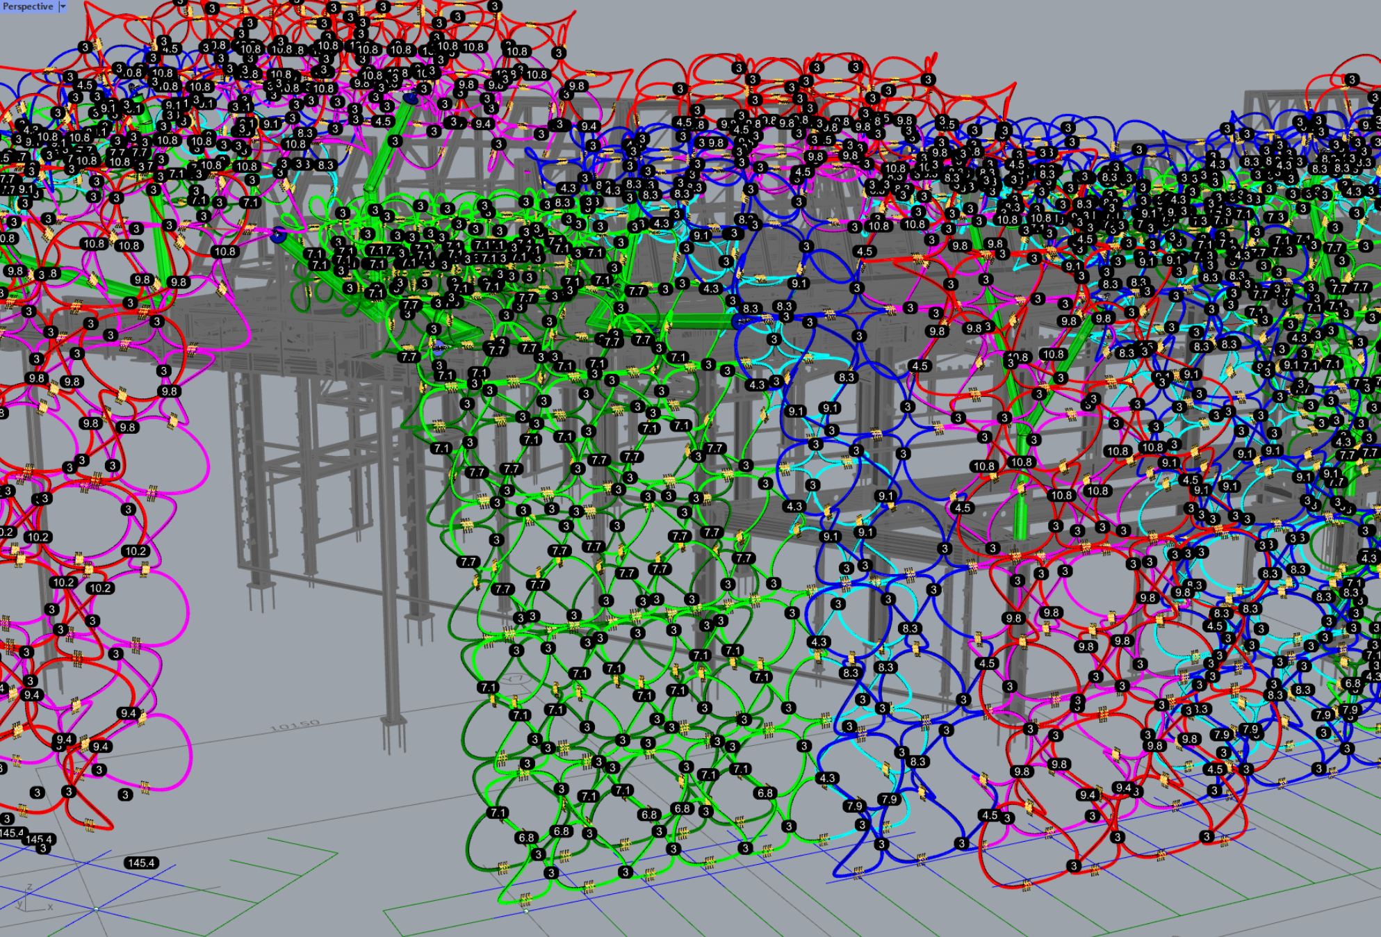This screenshot has width=1381, height=937.
Task: Click the grid origin point marker
Action: click(x=96, y=909)
